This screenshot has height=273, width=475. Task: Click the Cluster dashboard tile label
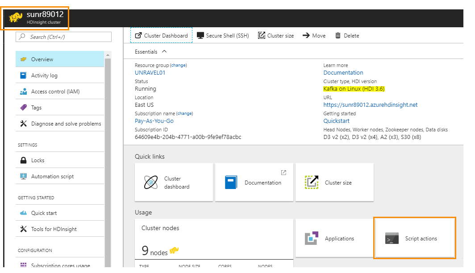click(x=177, y=183)
